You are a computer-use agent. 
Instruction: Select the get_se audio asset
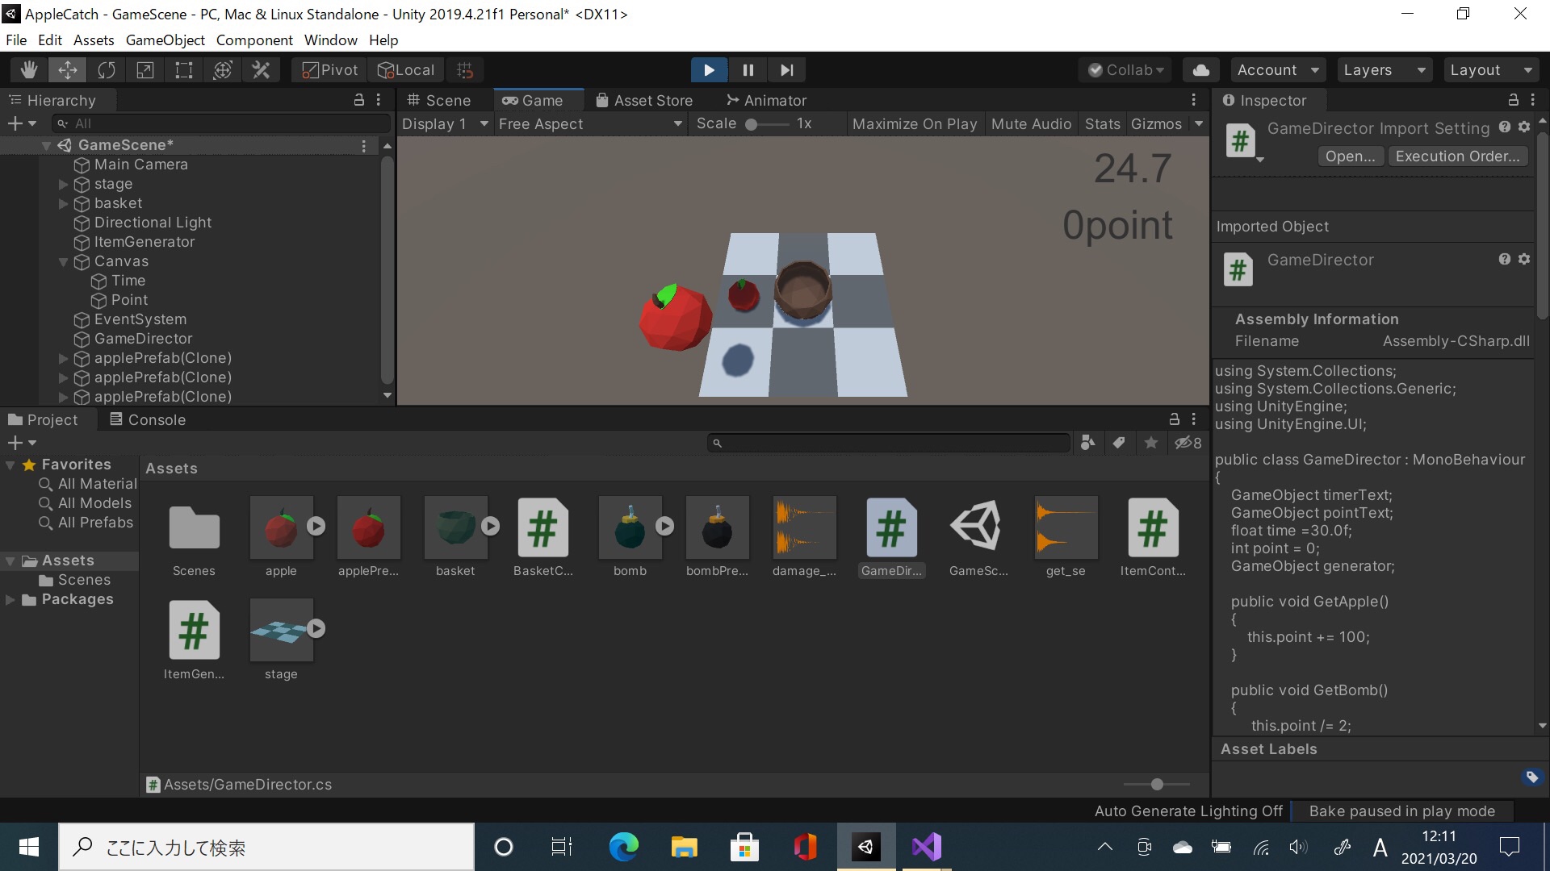tap(1066, 537)
